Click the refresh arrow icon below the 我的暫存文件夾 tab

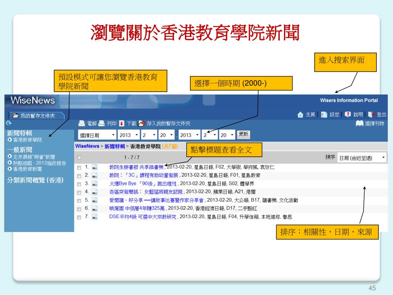coord(9,123)
